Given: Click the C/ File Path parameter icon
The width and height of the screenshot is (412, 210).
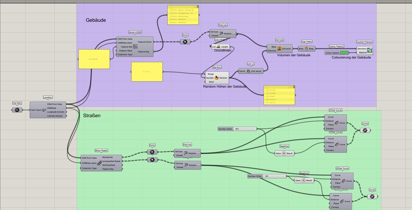Looking at the screenshot, I should click(x=17, y=110).
